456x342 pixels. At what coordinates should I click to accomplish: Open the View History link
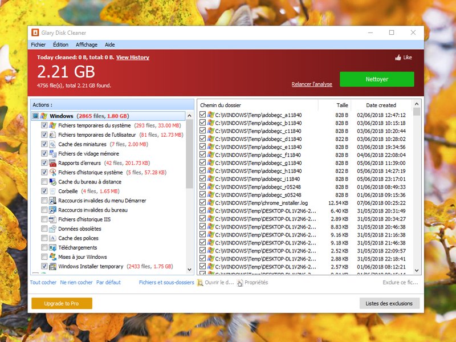click(x=133, y=58)
